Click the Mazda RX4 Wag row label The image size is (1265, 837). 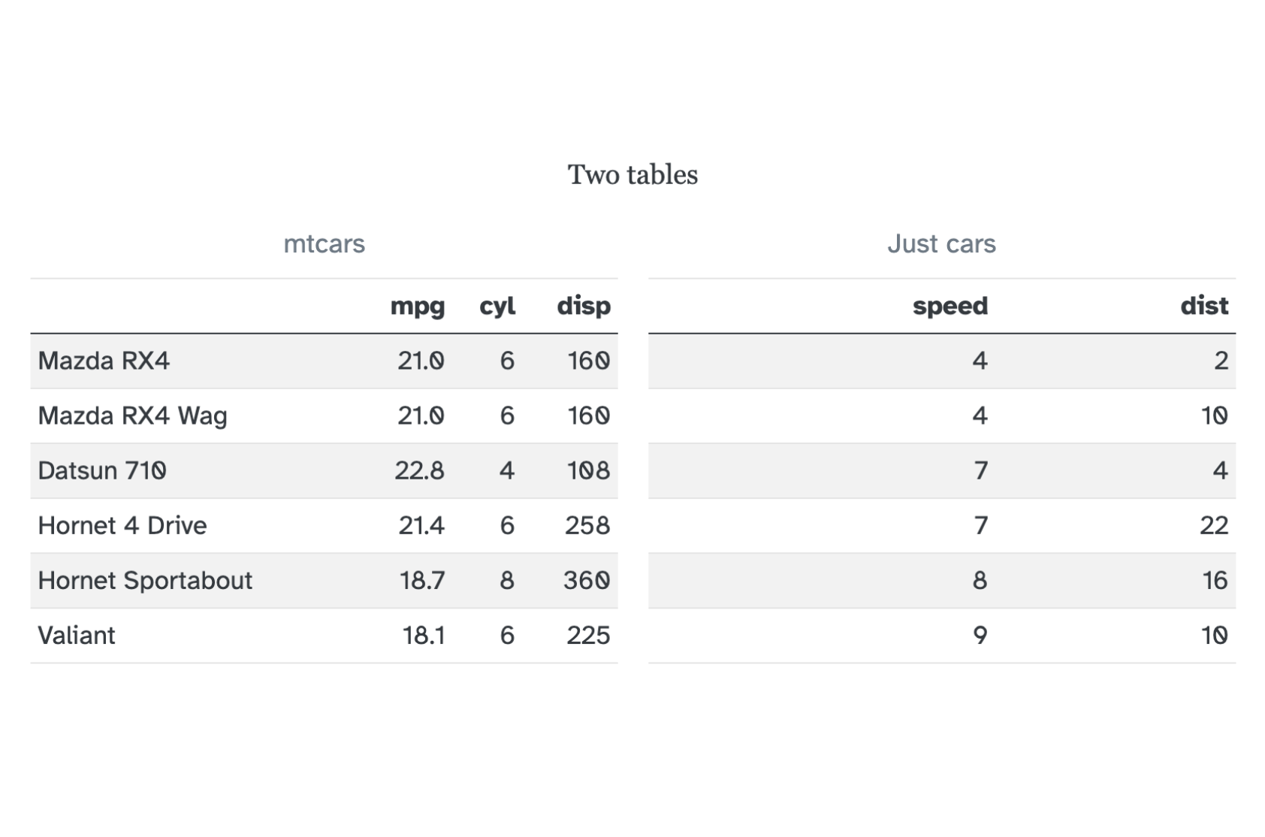point(132,416)
